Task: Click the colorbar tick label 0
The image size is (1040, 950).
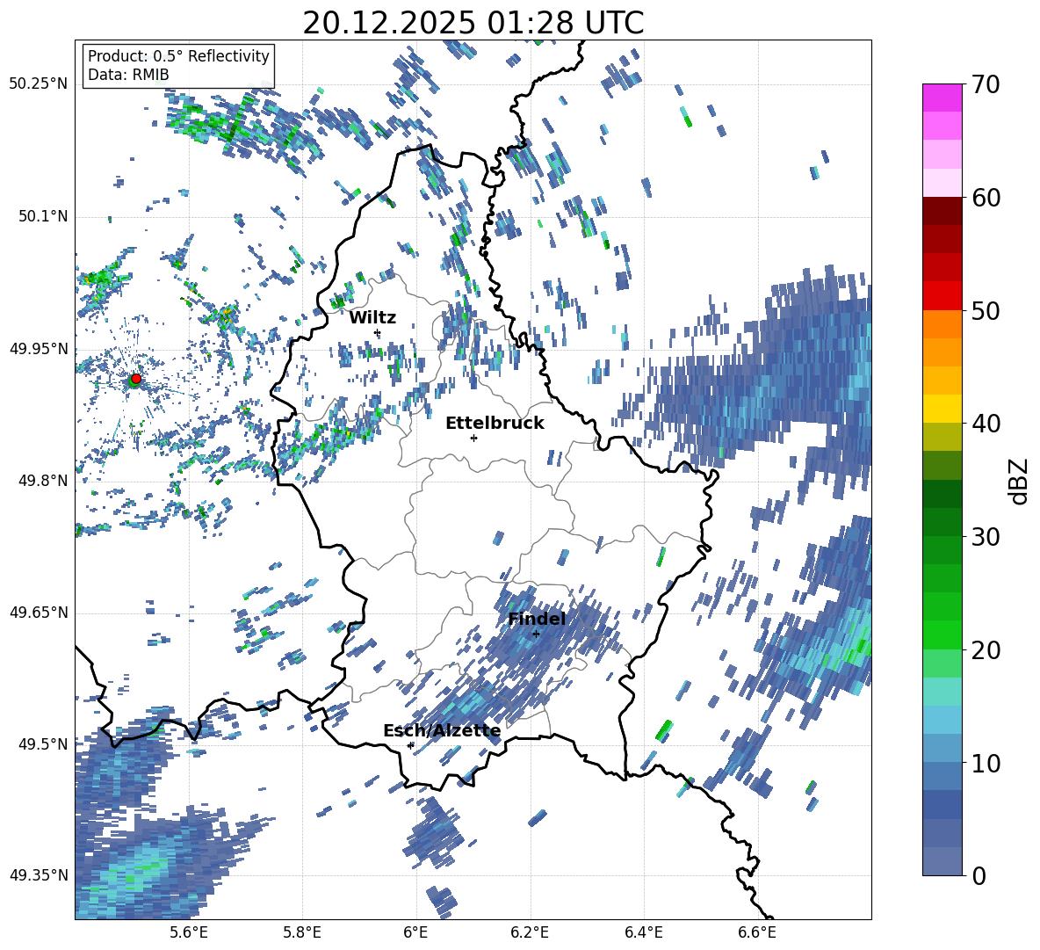Action: (x=979, y=875)
